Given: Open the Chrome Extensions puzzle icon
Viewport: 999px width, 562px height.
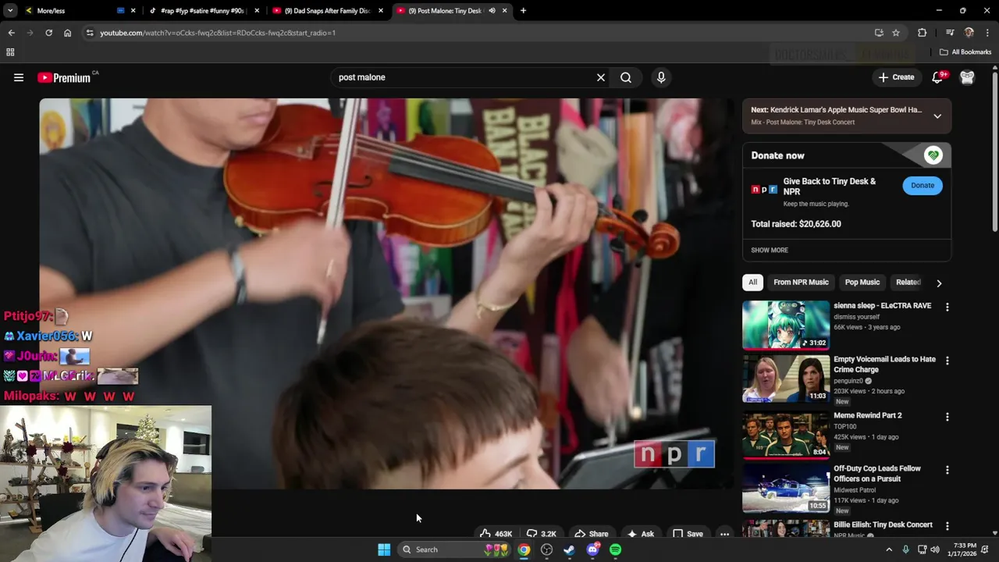Looking at the screenshot, I should point(923,33).
